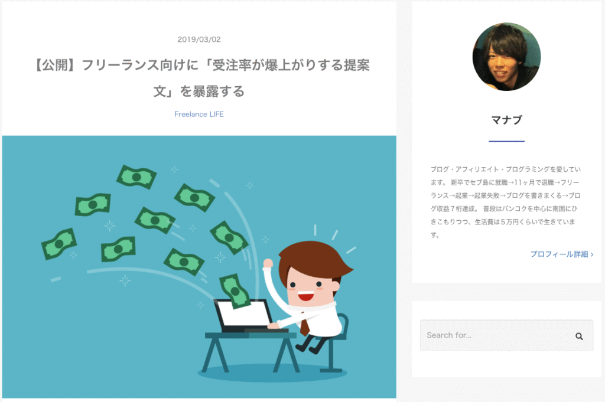
Task: Click the blue divider under マナブ
Action: coord(506,141)
